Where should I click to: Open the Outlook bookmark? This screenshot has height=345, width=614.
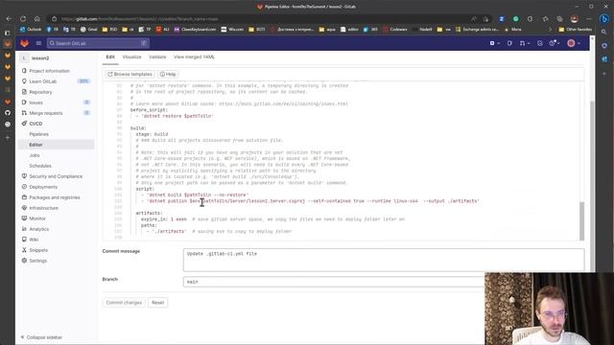click(31, 30)
